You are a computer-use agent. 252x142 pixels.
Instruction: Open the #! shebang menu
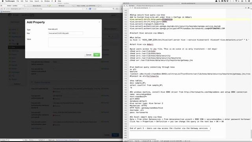(x=52, y=1)
